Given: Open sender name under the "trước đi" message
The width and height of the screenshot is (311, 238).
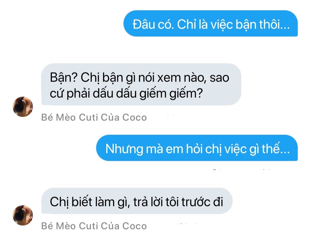Looking at the screenshot, I should pos(94,226).
